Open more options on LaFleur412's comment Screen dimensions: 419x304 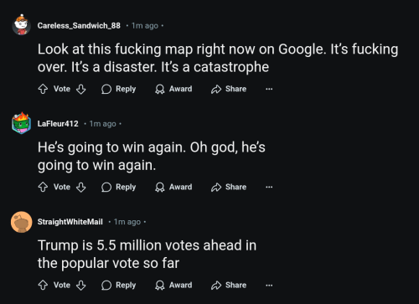[269, 187]
